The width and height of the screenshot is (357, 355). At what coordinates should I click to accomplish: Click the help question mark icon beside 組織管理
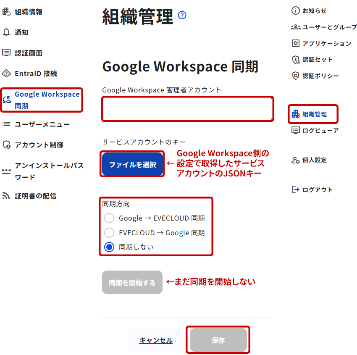pos(182,15)
